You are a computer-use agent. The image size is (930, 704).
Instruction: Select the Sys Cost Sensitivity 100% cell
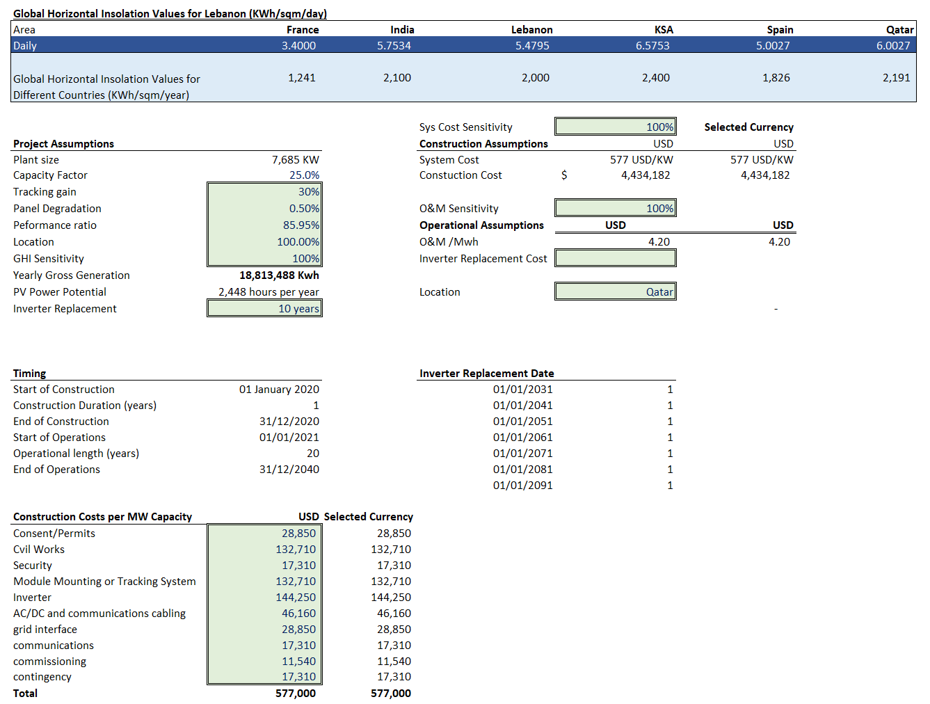point(615,127)
